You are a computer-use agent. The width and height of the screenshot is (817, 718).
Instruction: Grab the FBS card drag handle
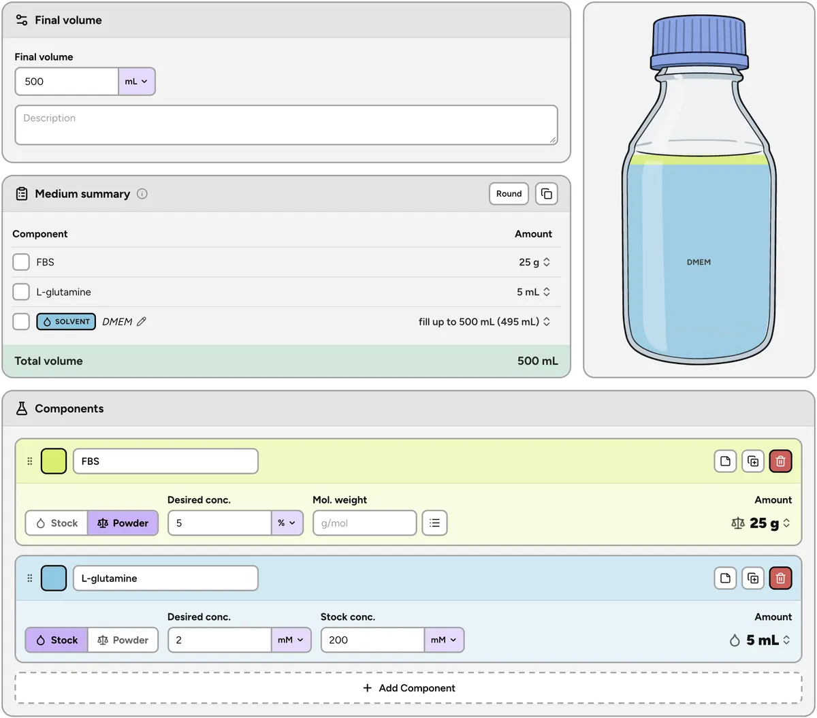(x=30, y=461)
